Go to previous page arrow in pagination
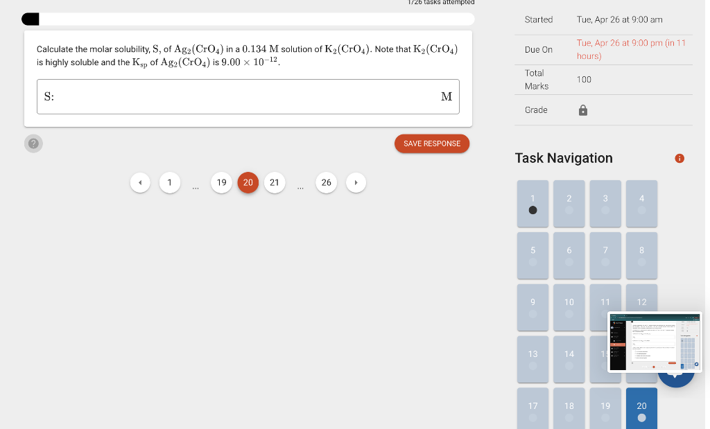Image resolution: width=710 pixels, height=429 pixels. pyautogui.click(x=140, y=182)
